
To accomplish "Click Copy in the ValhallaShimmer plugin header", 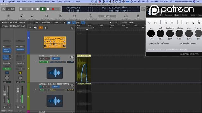I will 177,15.
